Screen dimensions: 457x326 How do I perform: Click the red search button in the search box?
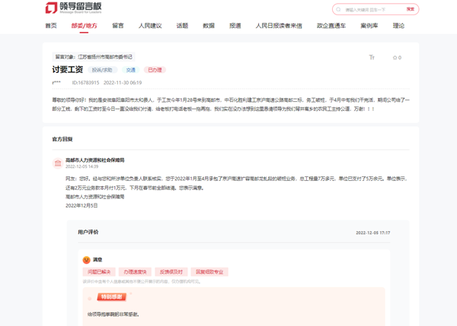tap(411, 9)
